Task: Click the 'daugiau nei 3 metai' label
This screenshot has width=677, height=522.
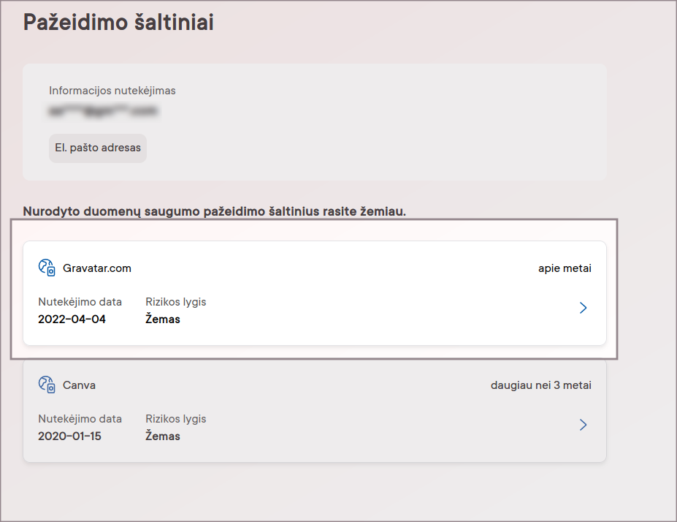Action: click(x=541, y=385)
